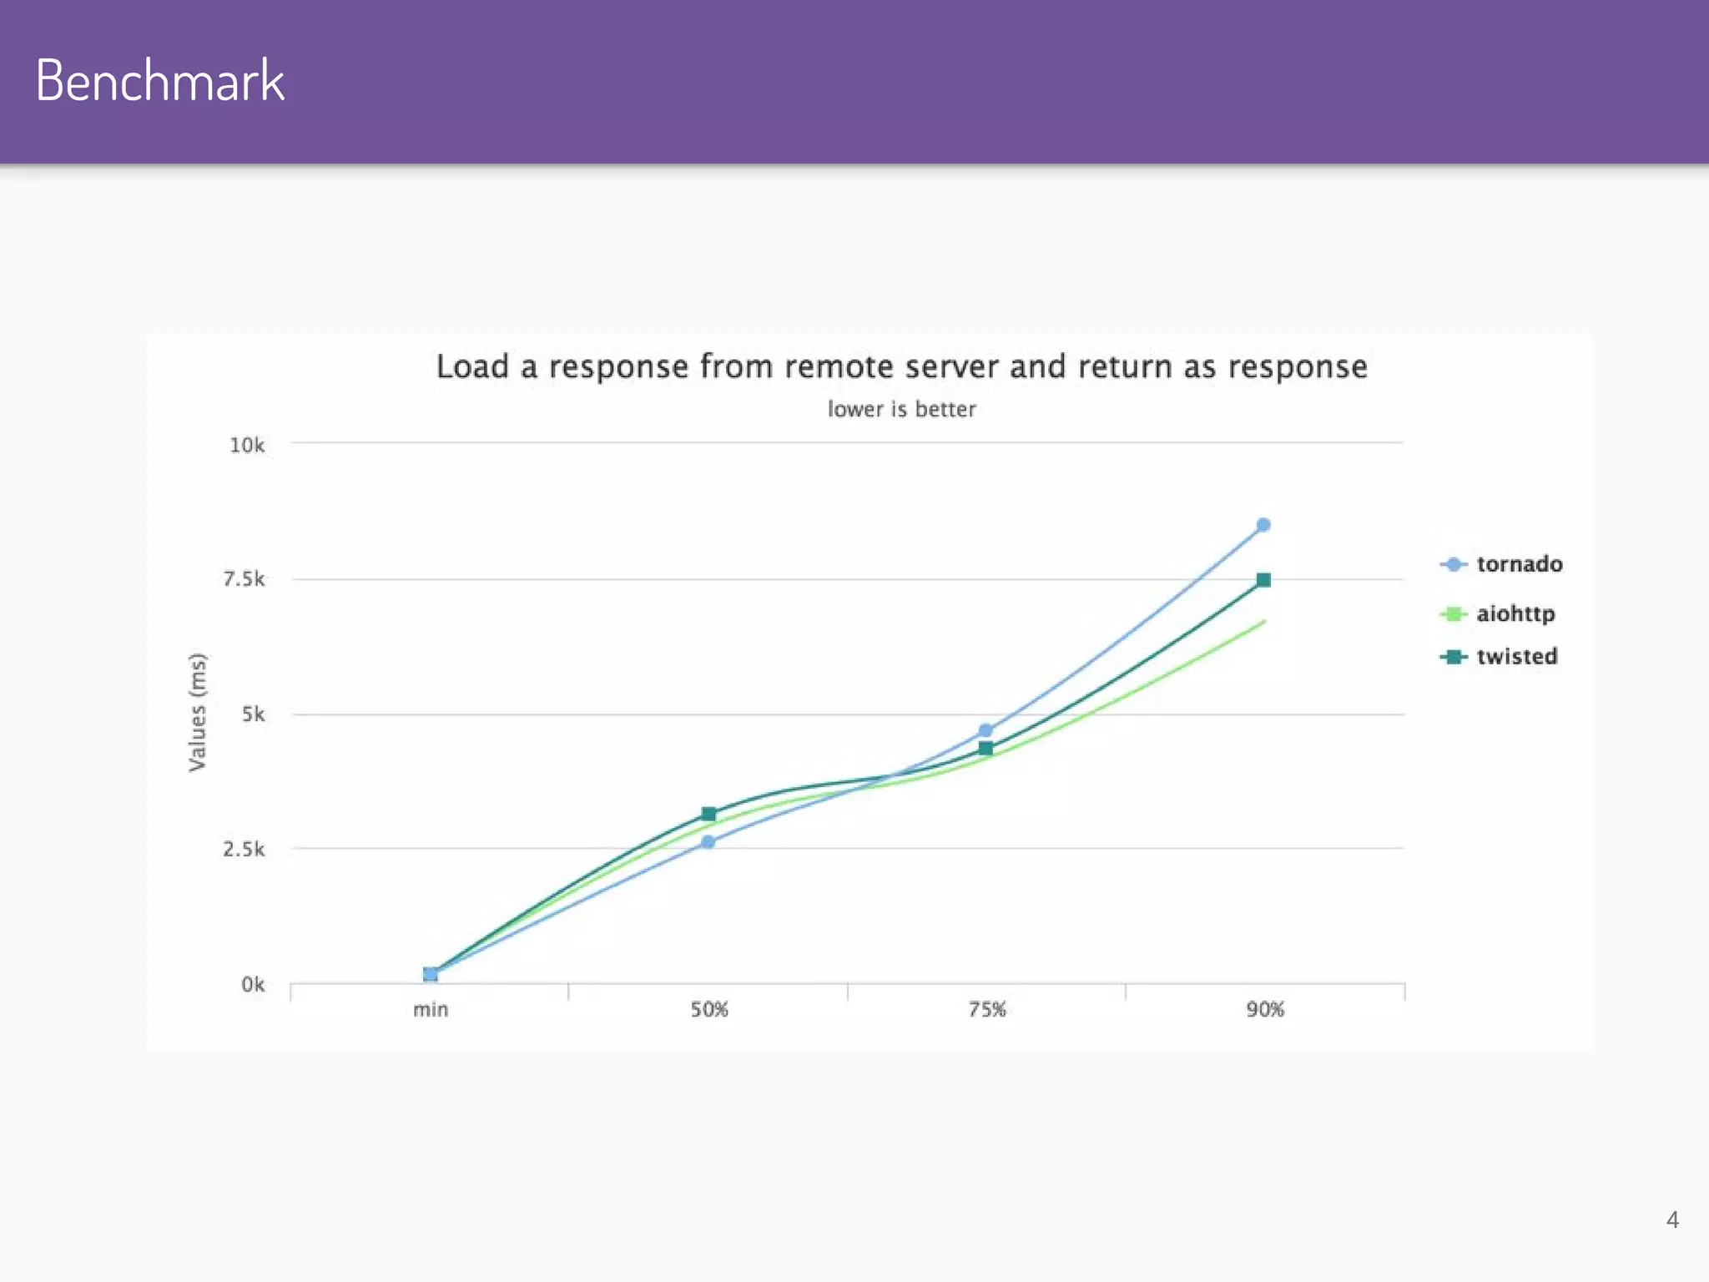
Task: Click tornado's circle marker at 50%
Action: (x=708, y=842)
